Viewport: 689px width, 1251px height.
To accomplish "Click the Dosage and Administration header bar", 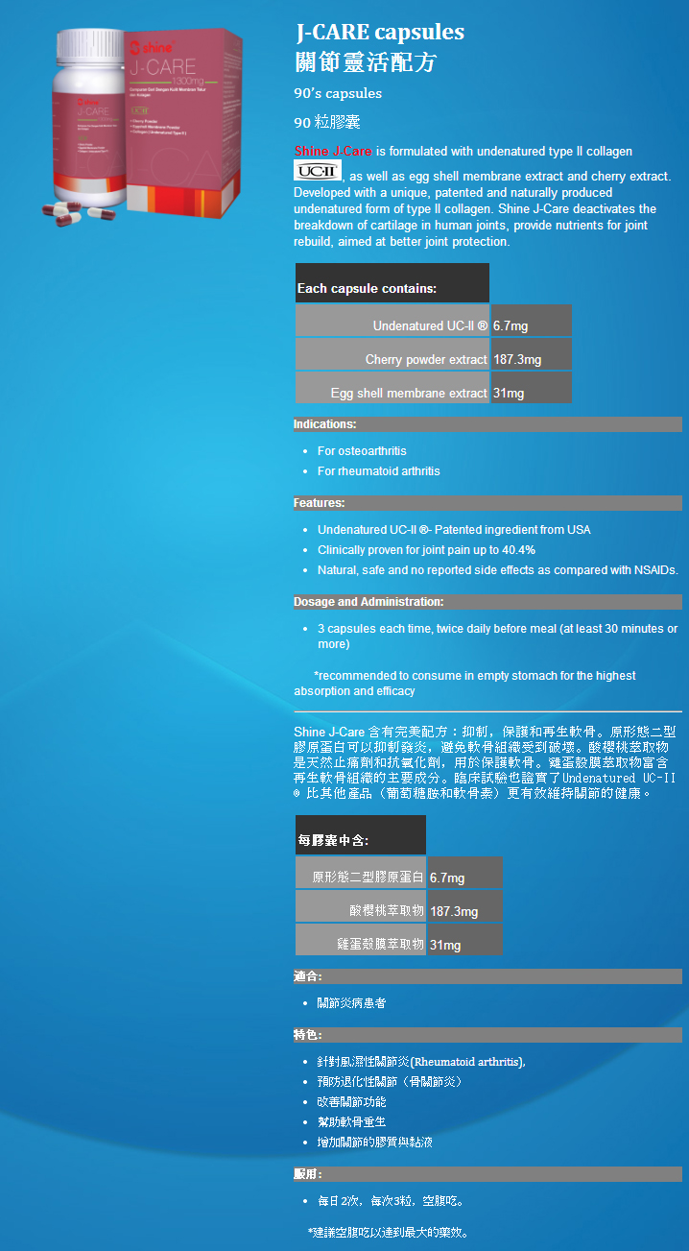I will click(x=487, y=602).
